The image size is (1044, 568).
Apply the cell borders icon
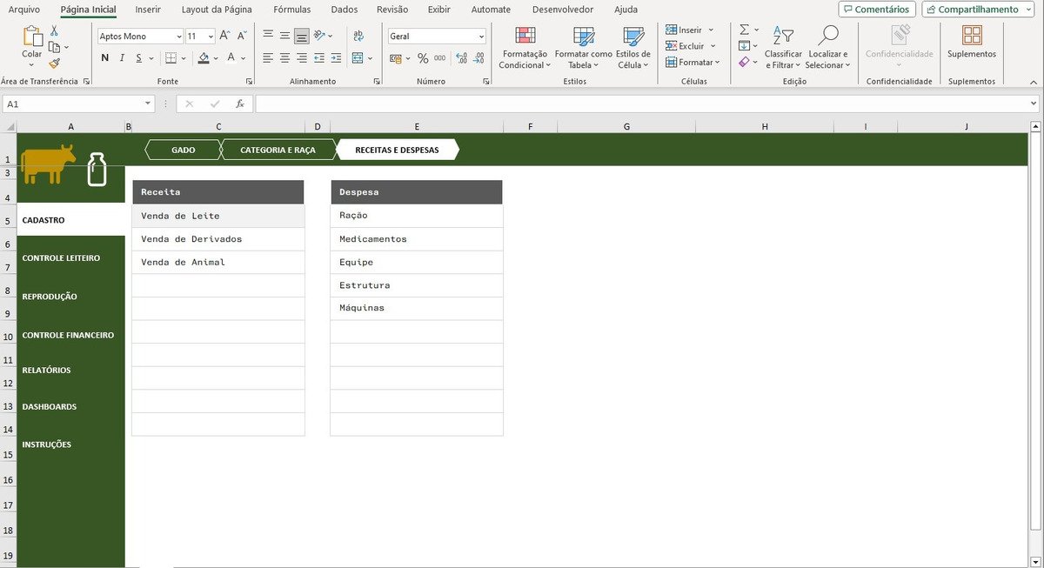(171, 58)
